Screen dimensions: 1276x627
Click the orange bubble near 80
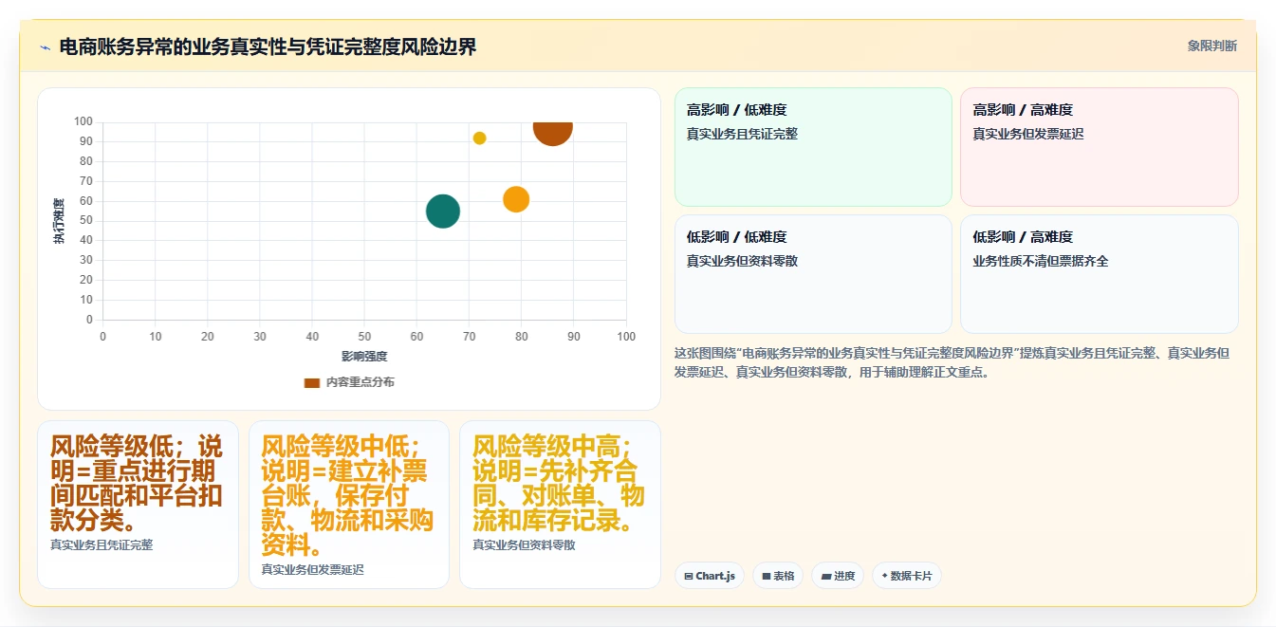[x=515, y=199]
